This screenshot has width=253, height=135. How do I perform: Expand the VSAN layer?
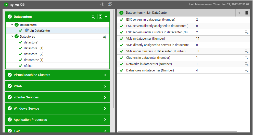pyautogui.click(x=105, y=86)
